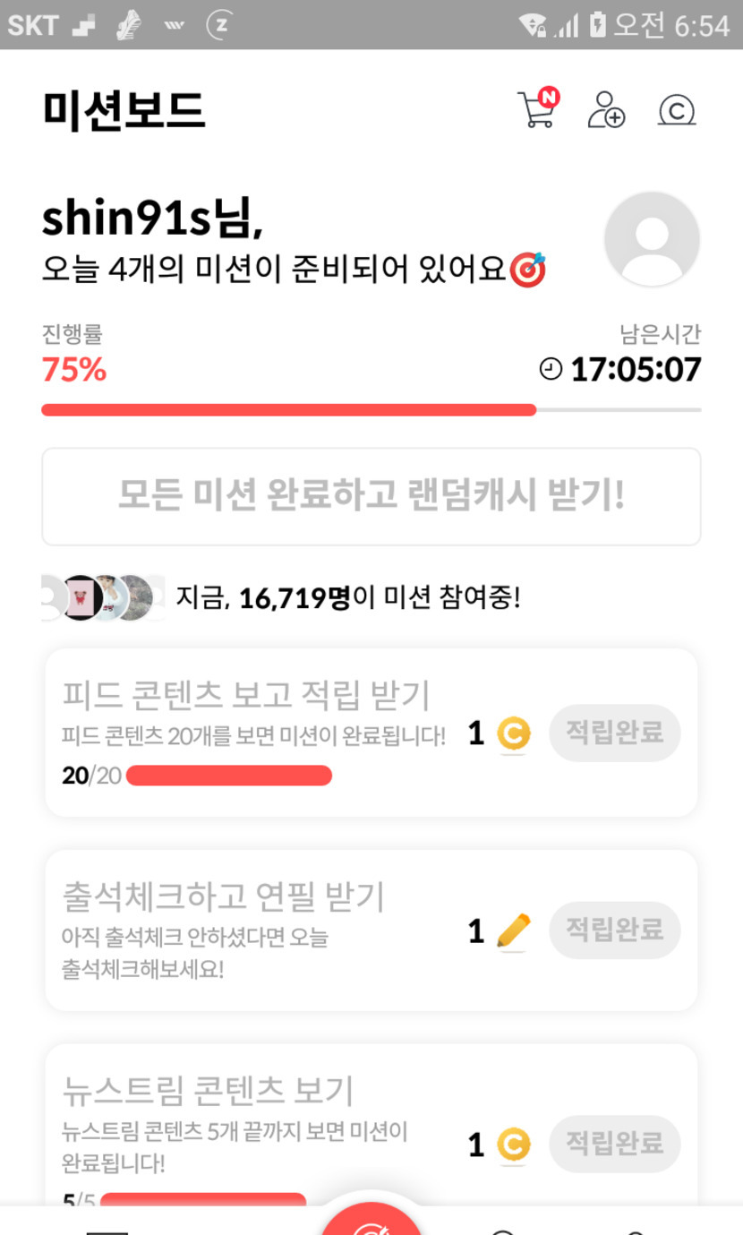Tap the clock icon beside remaining time
Image resolution: width=743 pixels, height=1235 pixels.
[551, 369]
